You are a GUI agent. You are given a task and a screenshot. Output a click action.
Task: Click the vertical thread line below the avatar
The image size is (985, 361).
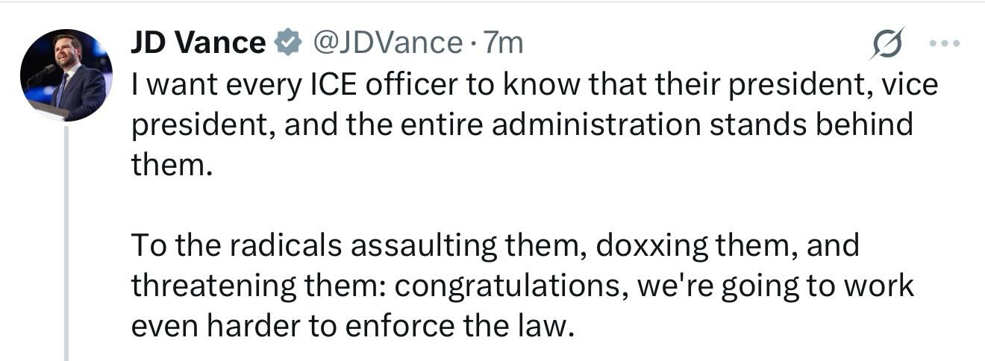(66, 239)
